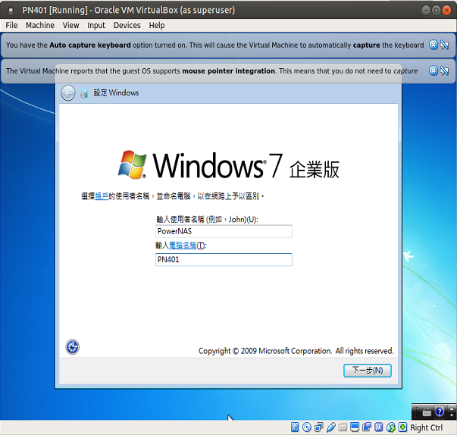This screenshot has height=435, width=457.
Task: Open the Help menu
Action: click(x=157, y=25)
